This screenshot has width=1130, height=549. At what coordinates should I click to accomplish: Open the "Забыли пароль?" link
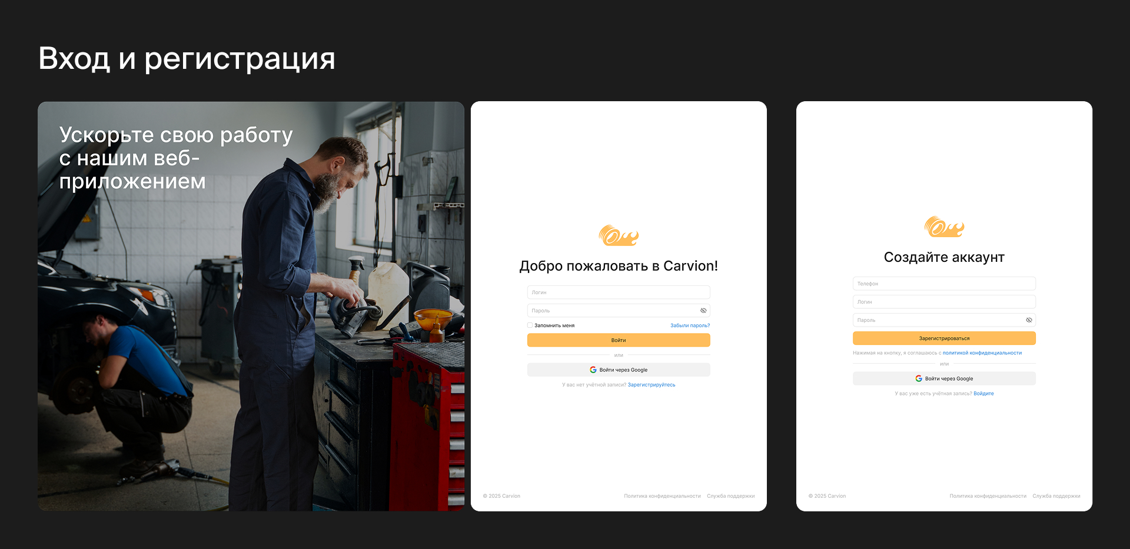[x=690, y=325]
